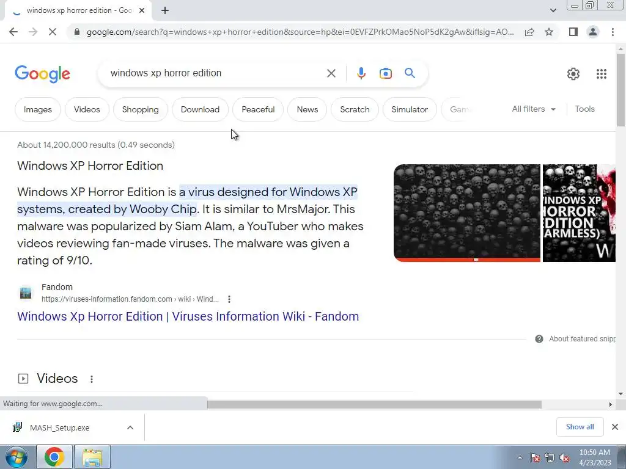Click the Fandom site favicon
Screen dimensions: 626x469
click(26, 293)
